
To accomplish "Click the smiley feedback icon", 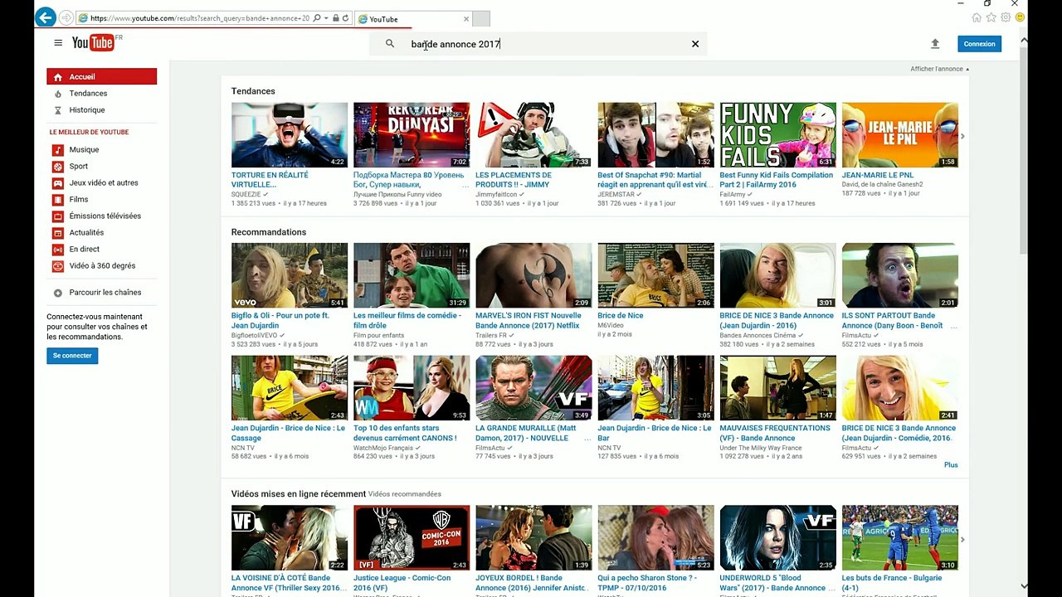I will [x=1019, y=17].
